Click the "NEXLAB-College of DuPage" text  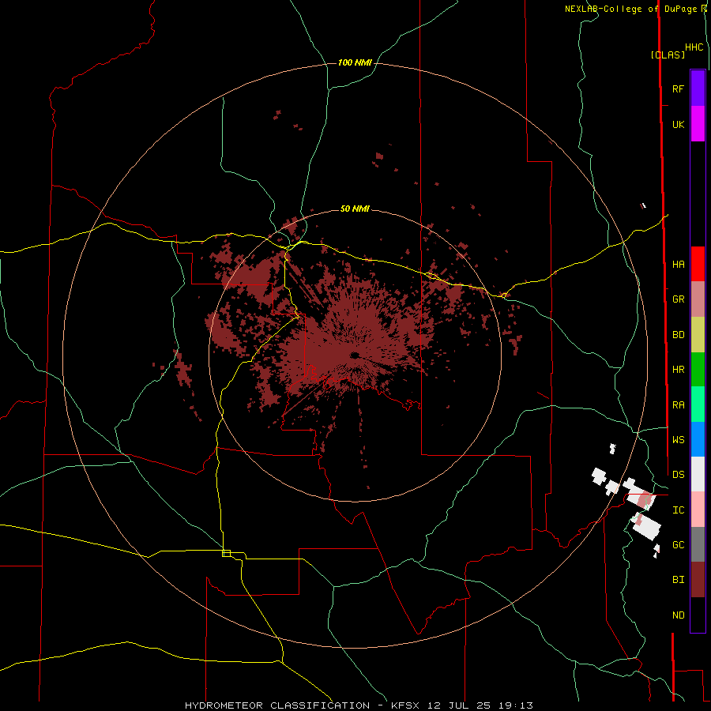[x=630, y=9]
